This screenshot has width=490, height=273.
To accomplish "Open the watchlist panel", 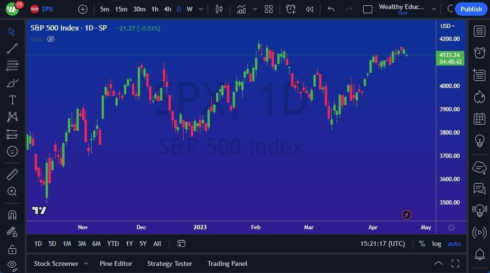I will 480,31.
